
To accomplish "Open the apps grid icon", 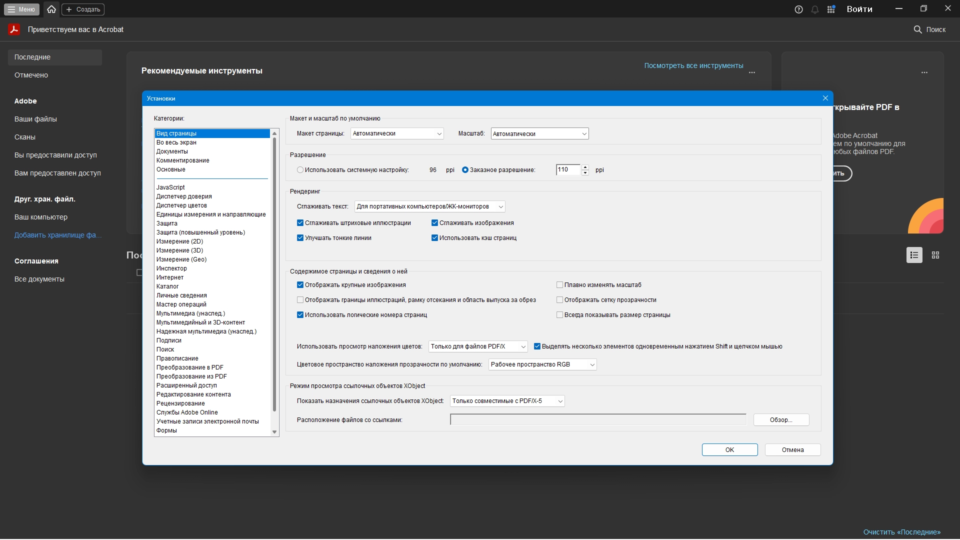I will [x=831, y=9].
